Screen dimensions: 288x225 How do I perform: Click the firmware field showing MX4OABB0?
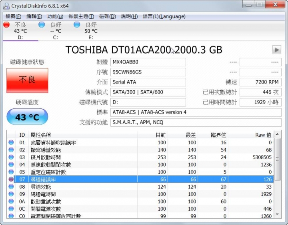point(148,62)
